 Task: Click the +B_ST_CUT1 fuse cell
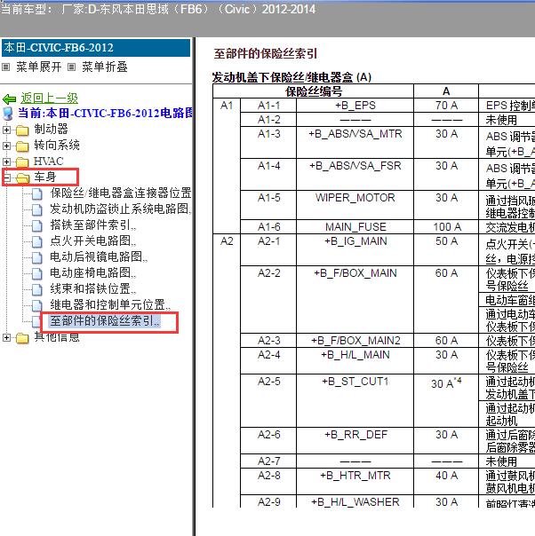coord(355,400)
